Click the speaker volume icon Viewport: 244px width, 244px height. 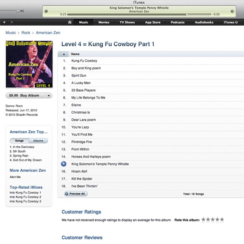[22, 11]
